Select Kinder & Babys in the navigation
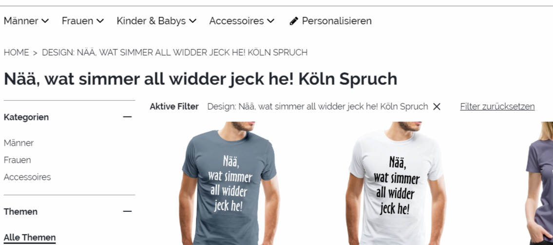Screen dimensions: 553x245 tap(151, 21)
